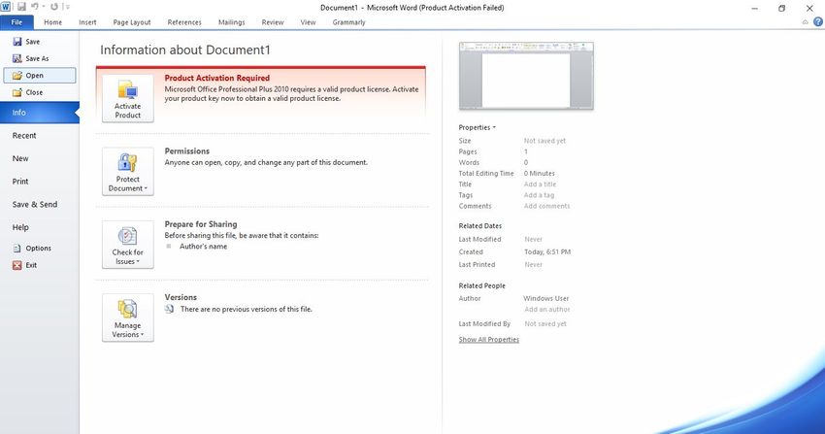Click the Show All Properties link
This screenshot has width=825, height=434.
pyautogui.click(x=488, y=340)
